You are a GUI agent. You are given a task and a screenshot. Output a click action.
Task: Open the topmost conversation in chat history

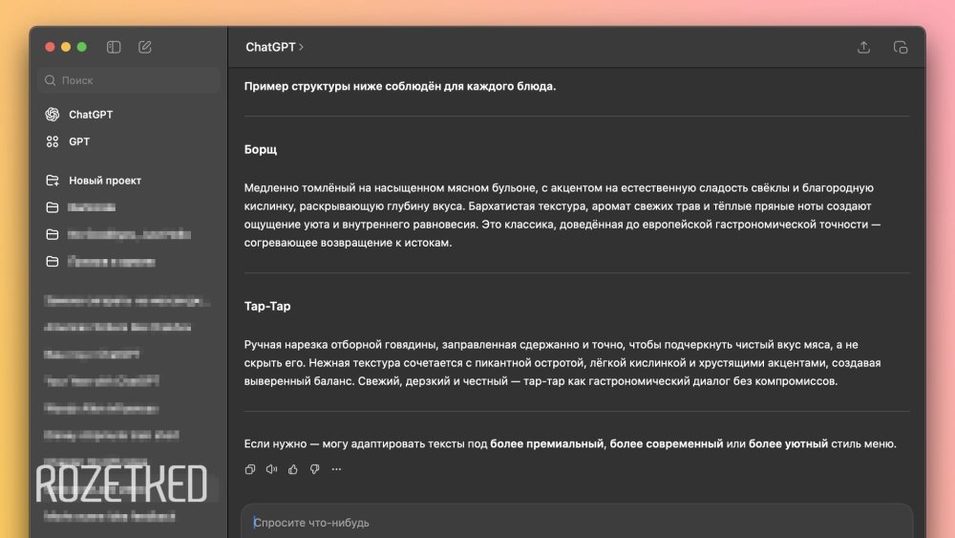pyautogui.click(x=126, y=301)
